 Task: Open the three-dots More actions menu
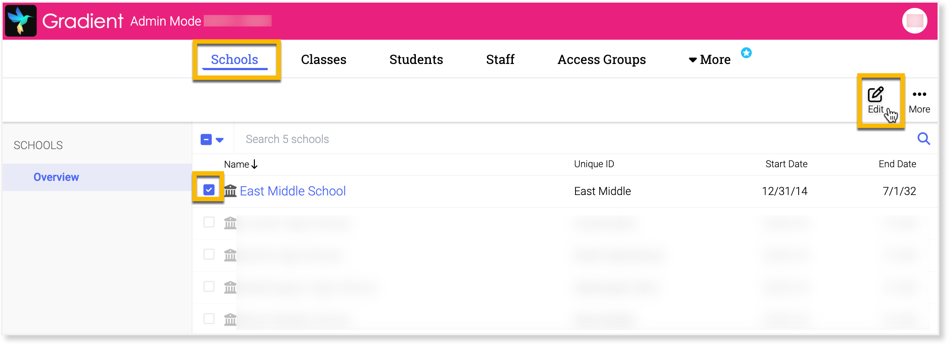[x=919, y=95]
